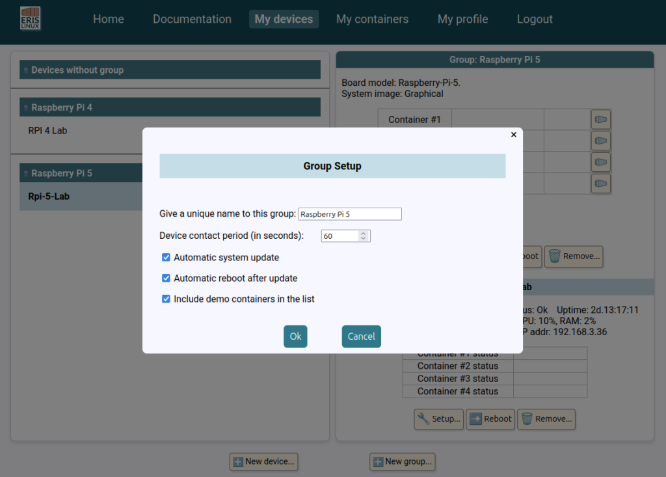
Task: Click the wrench Setup button for device
Action: [439, 418]
